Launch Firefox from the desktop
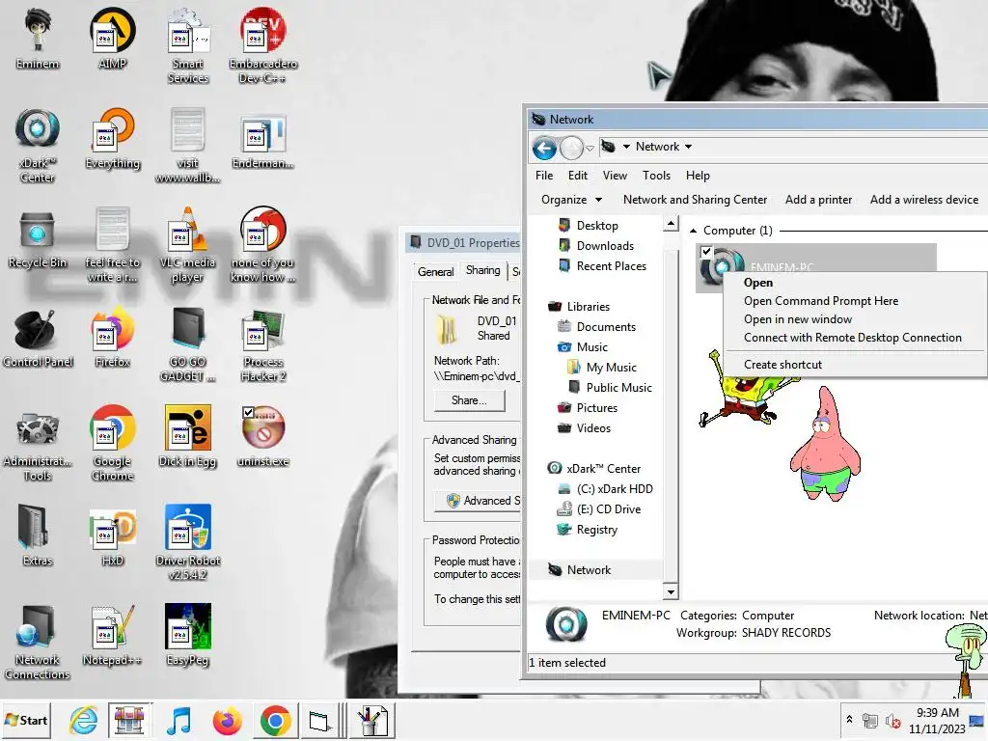 112,338
